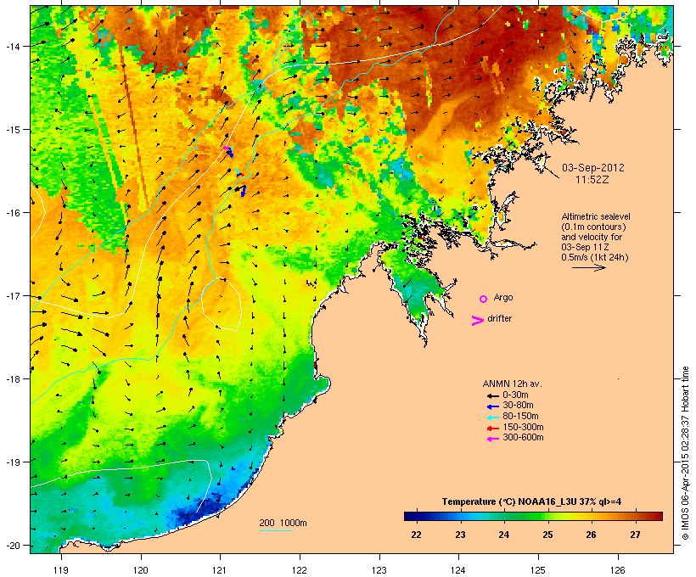Screen dimensions: 696x577
Task: Click the cyan 200 1000m depth contour legend line
Action: click(x=275, y=530)
